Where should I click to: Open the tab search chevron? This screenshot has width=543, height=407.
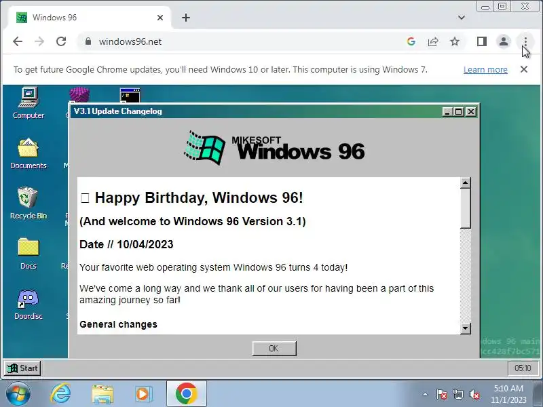(x=462, y=18)
